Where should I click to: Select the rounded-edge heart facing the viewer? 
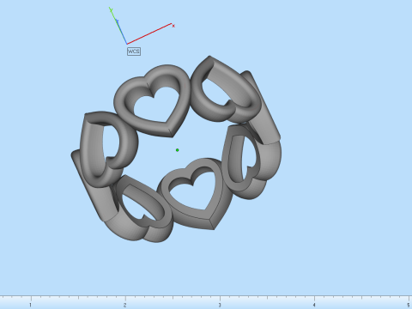153,100
